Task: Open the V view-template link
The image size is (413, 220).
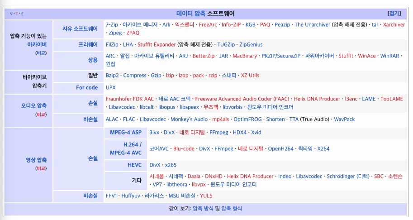Action: pyautogui.click(x=11, y=14)
